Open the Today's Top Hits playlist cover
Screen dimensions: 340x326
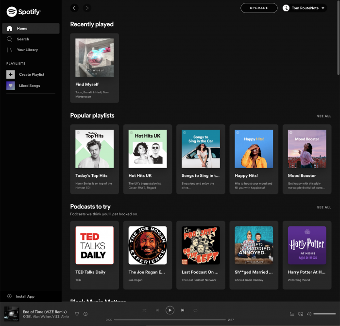[94, 149]
